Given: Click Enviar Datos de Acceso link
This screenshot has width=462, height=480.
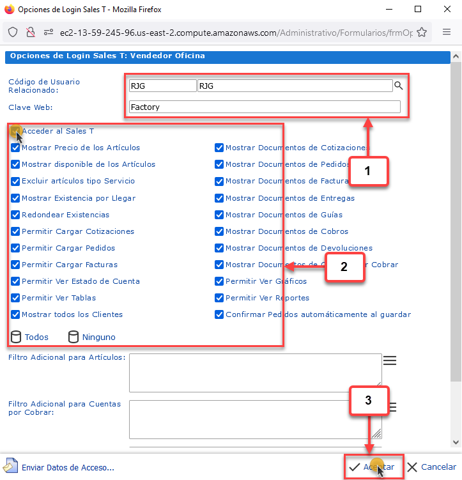Looking at the screenshot, I should (x=68, y=467).
